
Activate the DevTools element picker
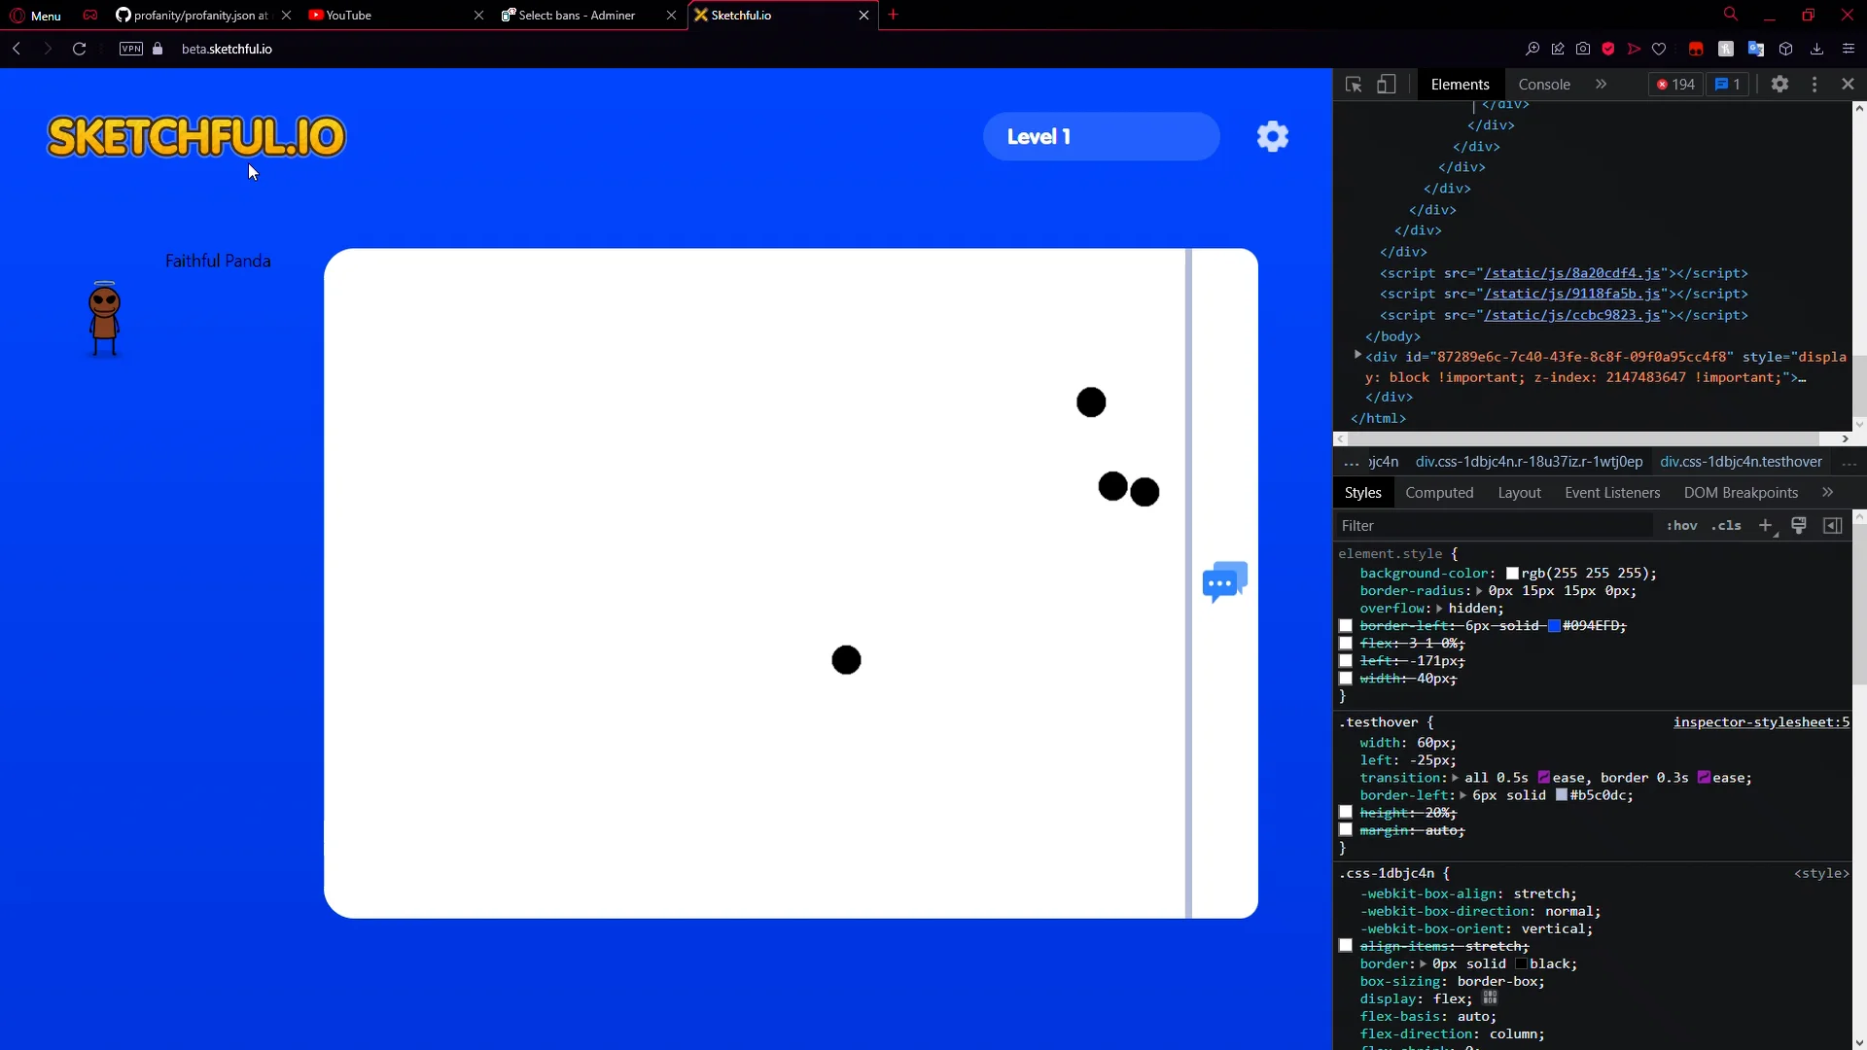click(1353, 85)
